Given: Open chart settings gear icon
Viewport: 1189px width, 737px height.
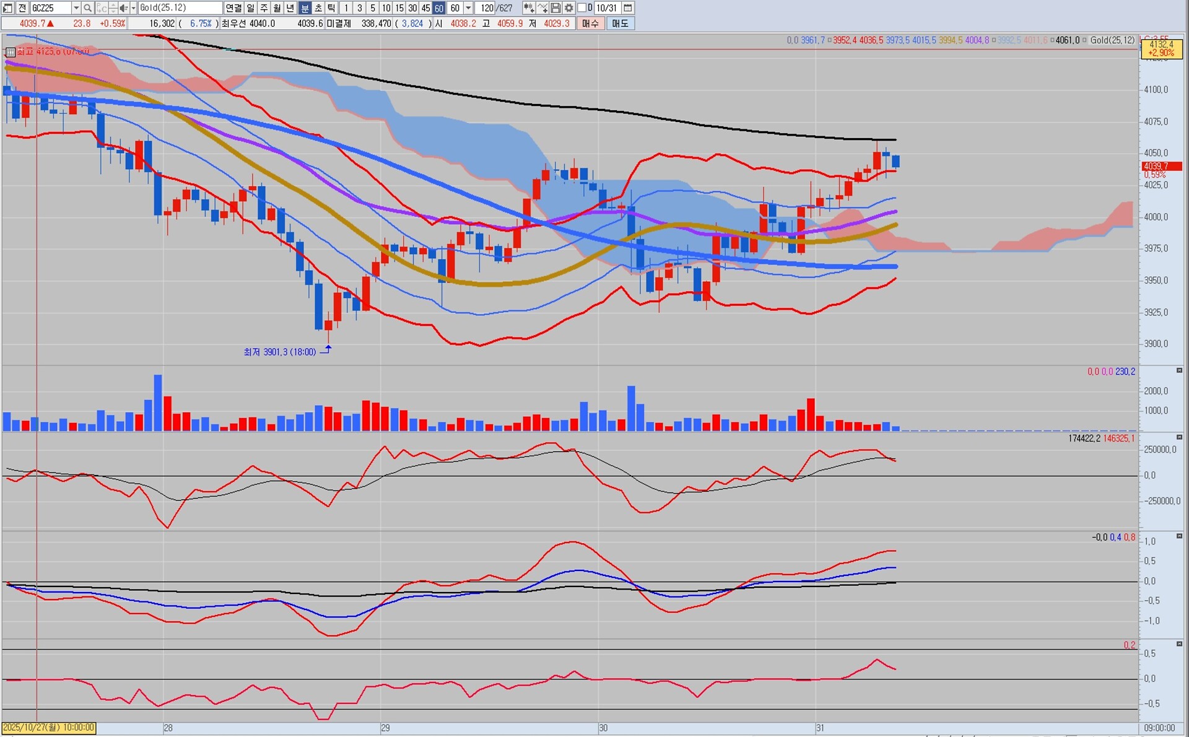Looking at the screenshot, I should click(568, 8).
